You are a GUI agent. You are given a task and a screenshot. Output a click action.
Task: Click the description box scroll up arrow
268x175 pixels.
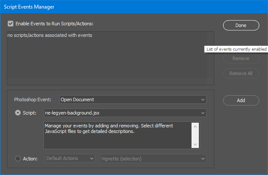pos(195,126)
